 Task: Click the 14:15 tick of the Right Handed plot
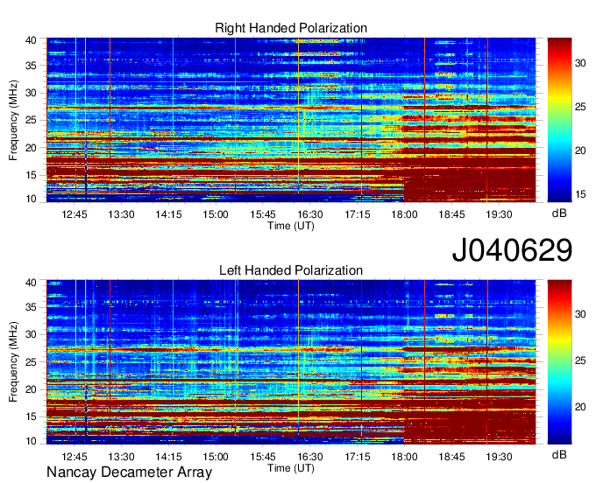[x=168, y=214]
